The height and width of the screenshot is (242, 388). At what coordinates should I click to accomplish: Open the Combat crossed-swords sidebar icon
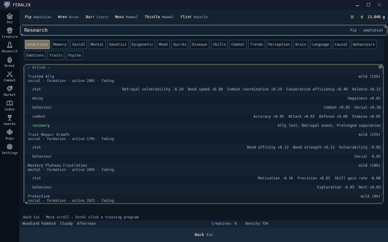click(x=10, y=74)
